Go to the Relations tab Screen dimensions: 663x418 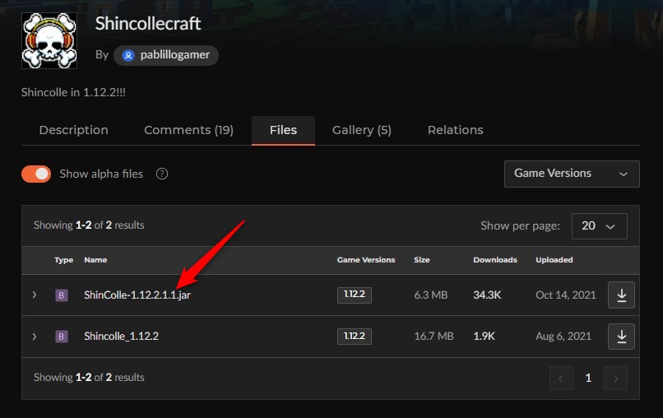[x=456, y=130]
